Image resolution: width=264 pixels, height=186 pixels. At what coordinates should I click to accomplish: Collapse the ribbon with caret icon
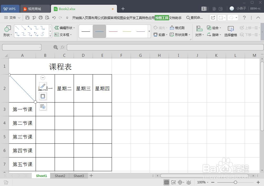point(258,18)
